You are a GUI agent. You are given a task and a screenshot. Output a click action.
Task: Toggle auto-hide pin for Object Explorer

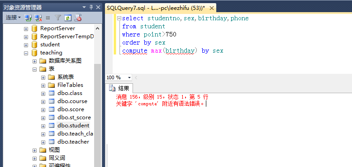click(91, 7)
